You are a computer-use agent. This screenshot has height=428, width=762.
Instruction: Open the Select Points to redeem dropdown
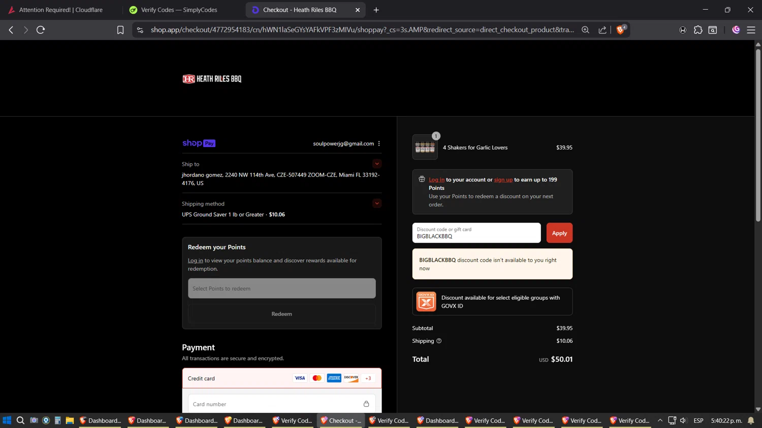click(x=282, y=288)
